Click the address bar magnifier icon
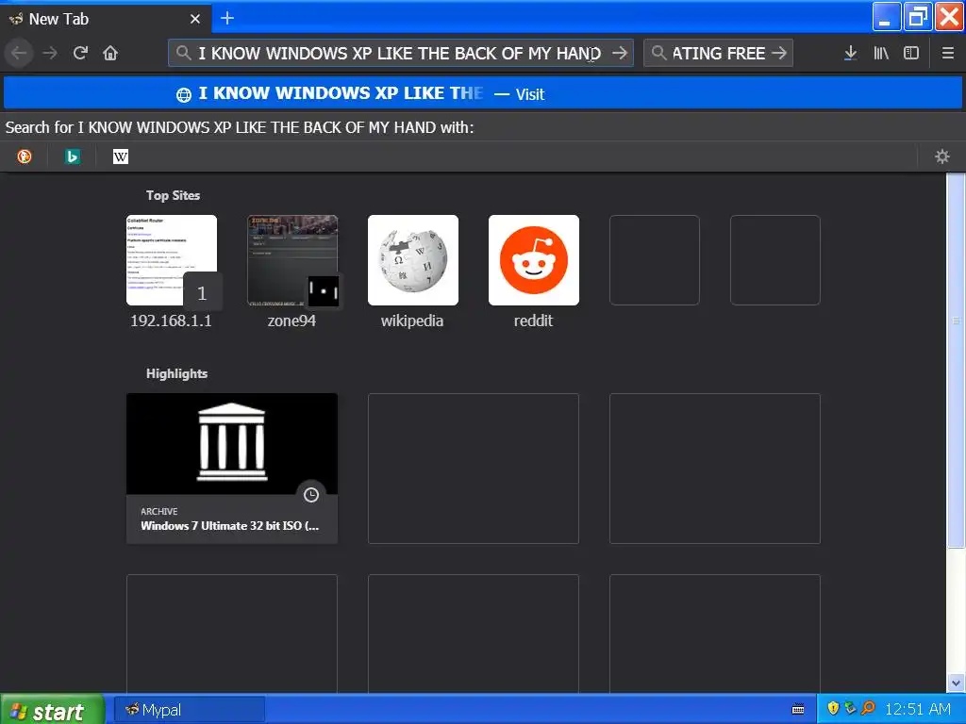 (183, 53)
